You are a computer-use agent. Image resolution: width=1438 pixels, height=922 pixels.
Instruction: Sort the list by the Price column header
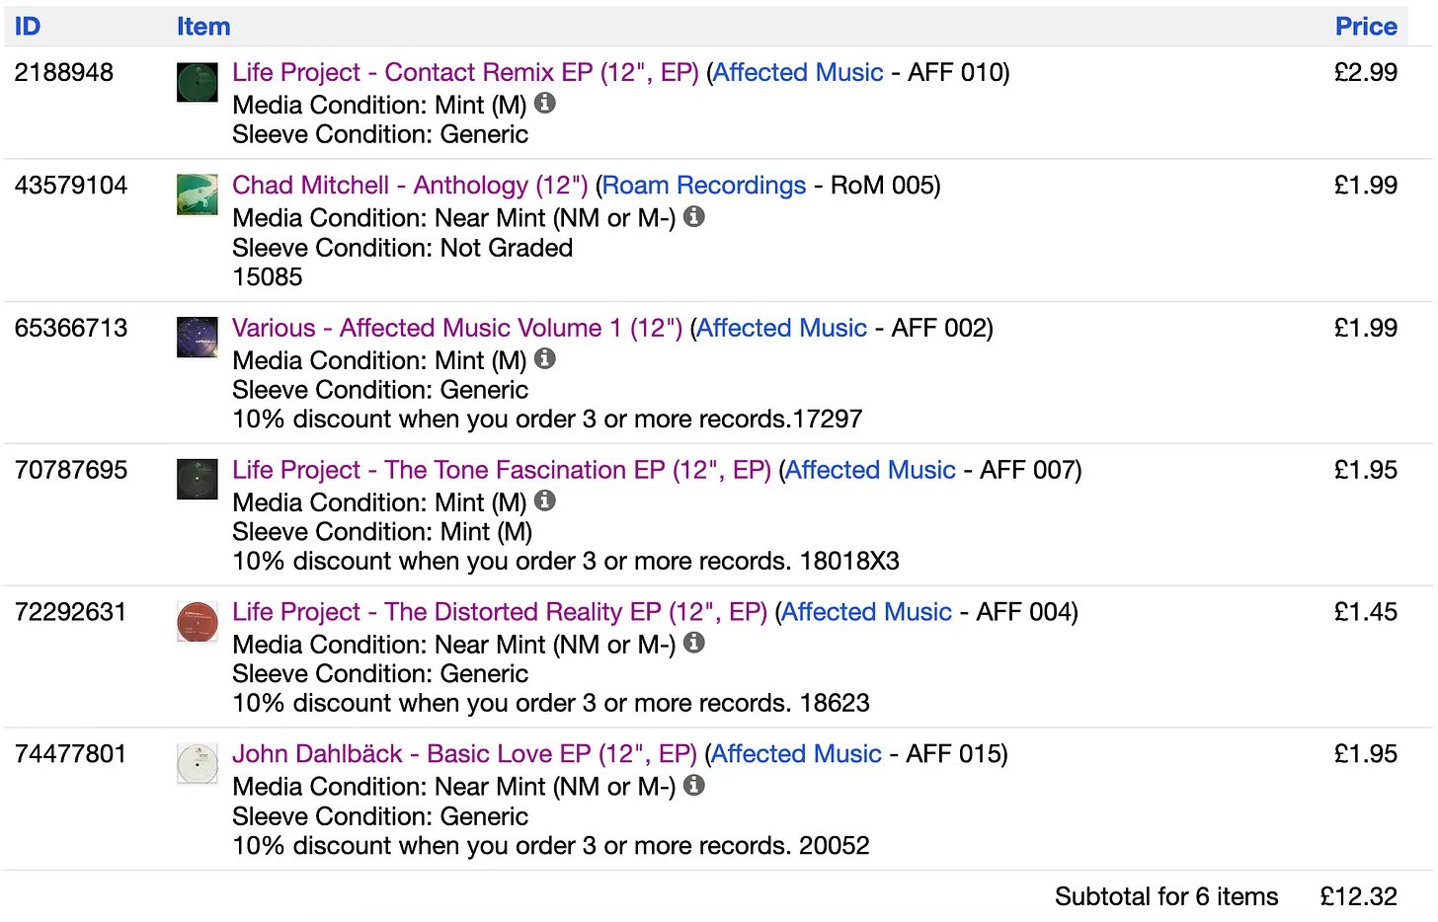point(1365,27)
